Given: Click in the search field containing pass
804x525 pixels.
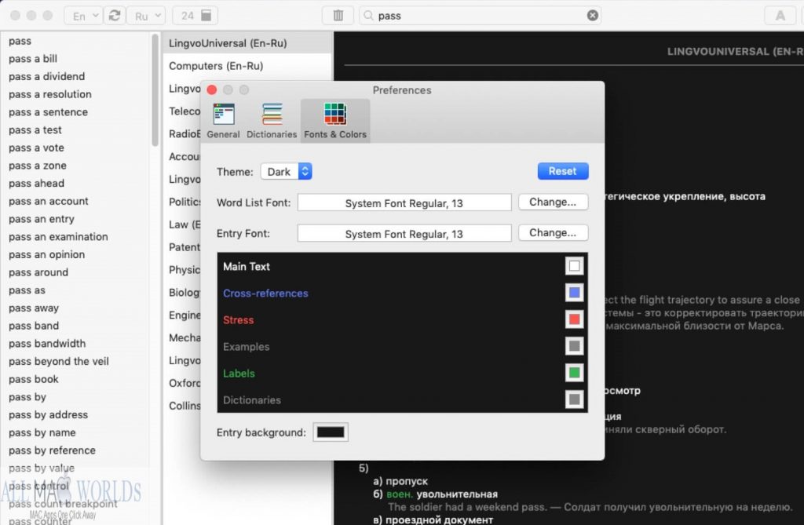Looking at the screenshot, I should (480, 16).
